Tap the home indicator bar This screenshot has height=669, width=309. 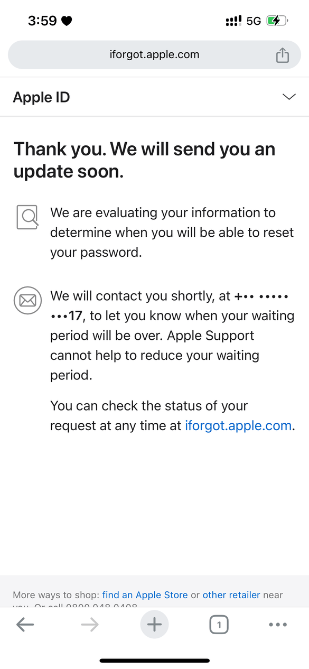click(155, 661)
